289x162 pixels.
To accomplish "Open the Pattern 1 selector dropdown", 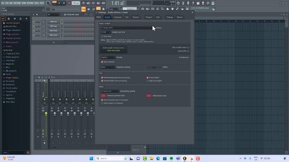I will (x=130, y=9).
